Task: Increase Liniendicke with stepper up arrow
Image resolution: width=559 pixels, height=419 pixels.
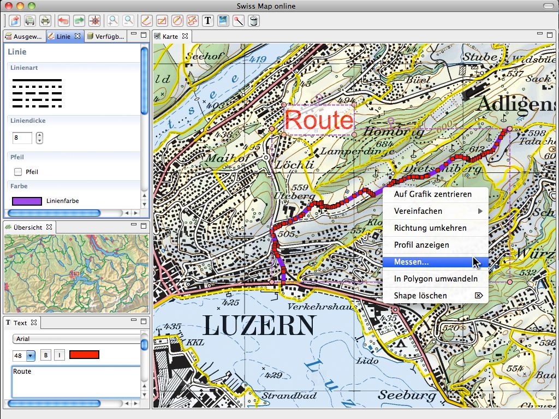Action: 39,135
